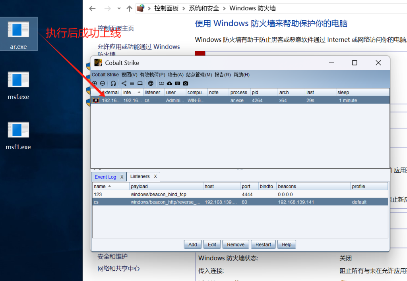This screenshot has width=407, height=281.
Task: Sort listeners by the beacons column header
Action: 313,187
